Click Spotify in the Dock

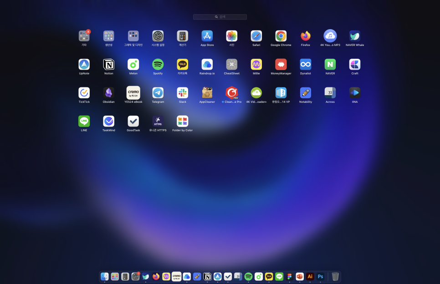pos(248,277)
